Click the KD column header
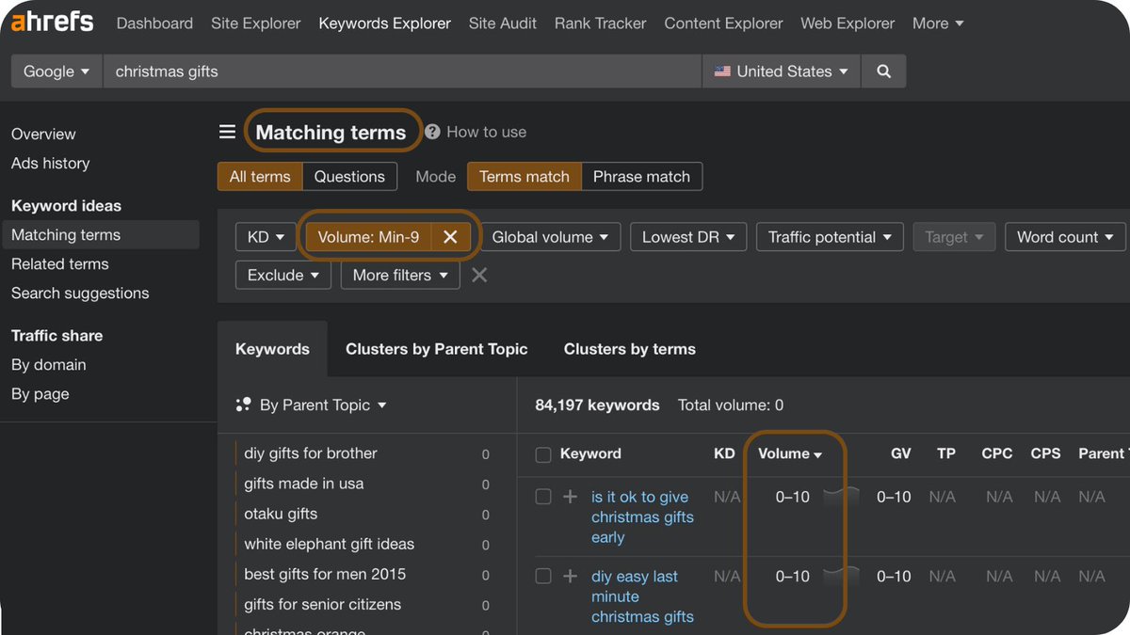Image resolution: width=1130 pixels, height=635 pixels. 724,453
